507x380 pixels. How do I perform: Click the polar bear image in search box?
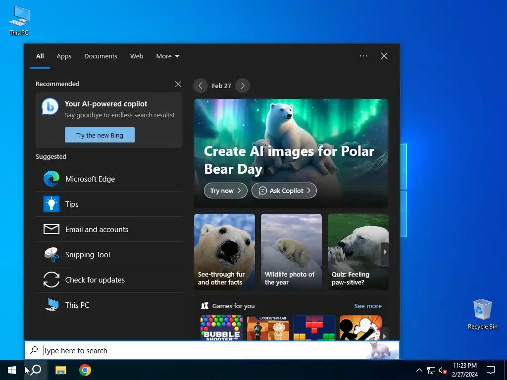pyautogui.click(x=380, y=350)
